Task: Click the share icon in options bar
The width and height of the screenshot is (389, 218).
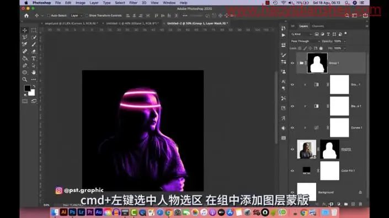Action: click(x=365, y=15)
